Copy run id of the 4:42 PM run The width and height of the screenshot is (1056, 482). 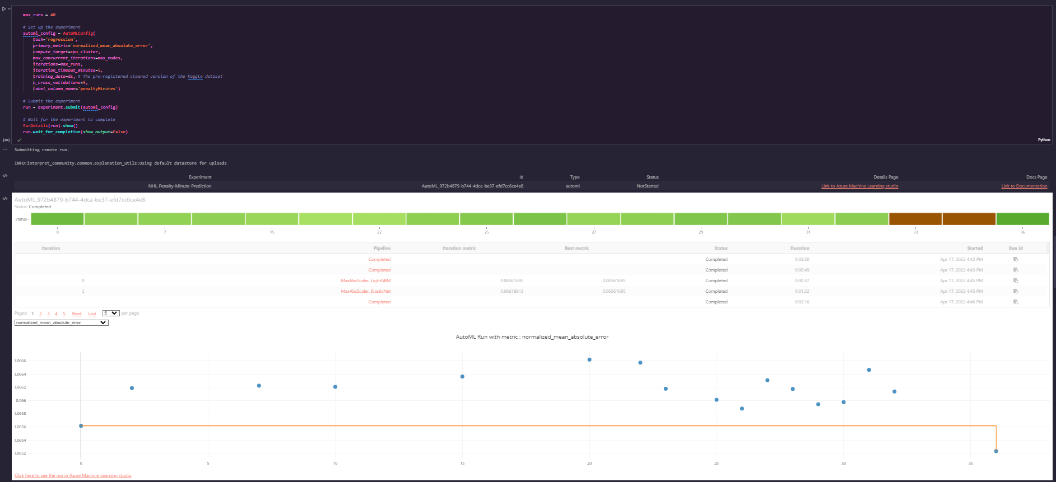tap(1016, 259)
